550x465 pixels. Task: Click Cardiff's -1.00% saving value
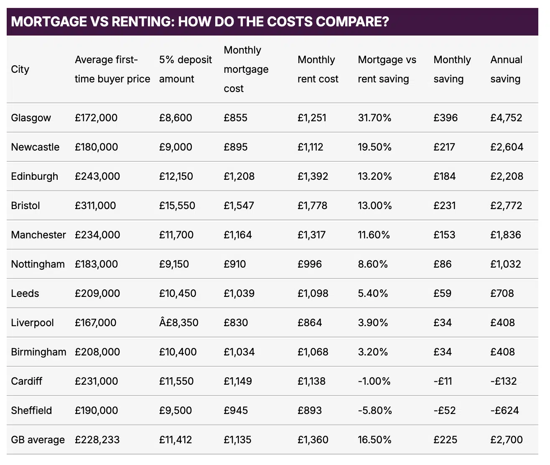[374, 381]
